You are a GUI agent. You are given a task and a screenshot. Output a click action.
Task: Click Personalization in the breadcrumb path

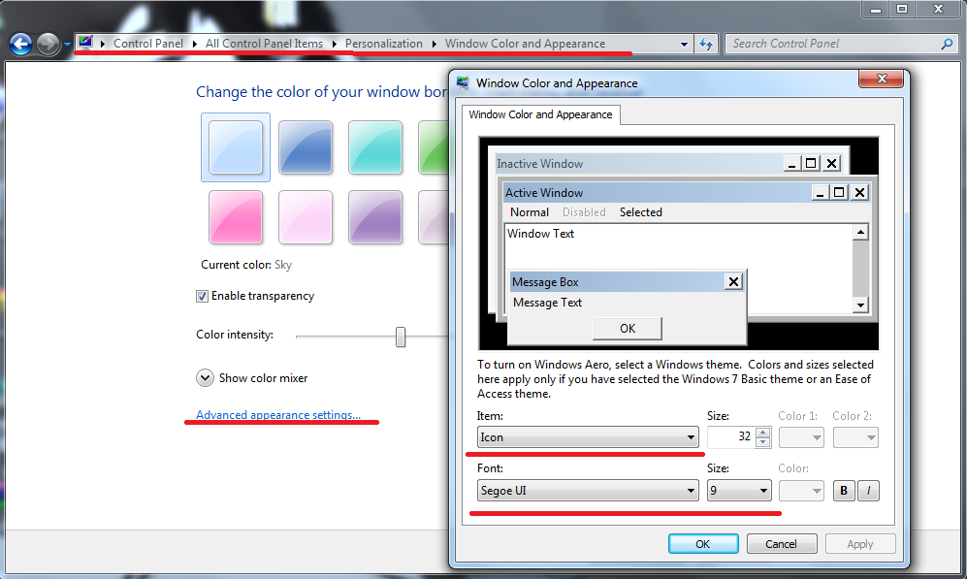(x=384, y=44)
